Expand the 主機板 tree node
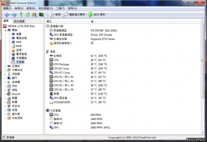Screen dimensions: 207x142 point(5,66)
